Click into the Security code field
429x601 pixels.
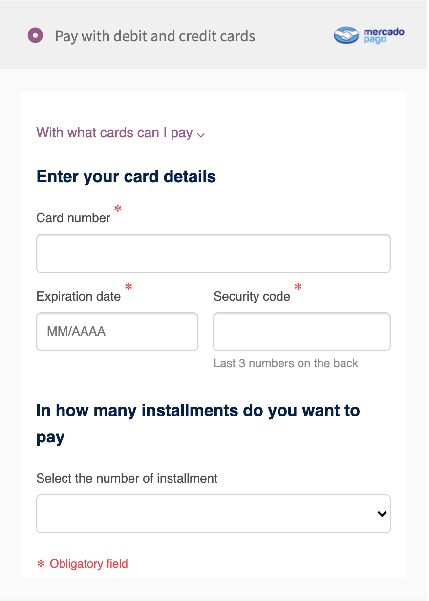coord(301,332)
